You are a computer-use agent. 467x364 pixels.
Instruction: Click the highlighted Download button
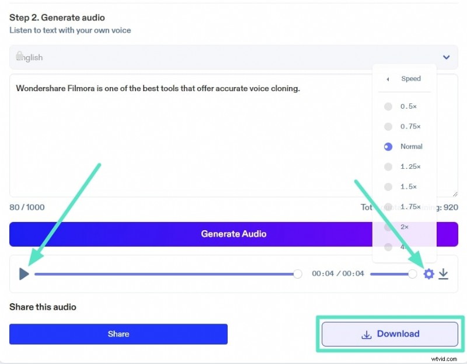click(x=389, y=334)
